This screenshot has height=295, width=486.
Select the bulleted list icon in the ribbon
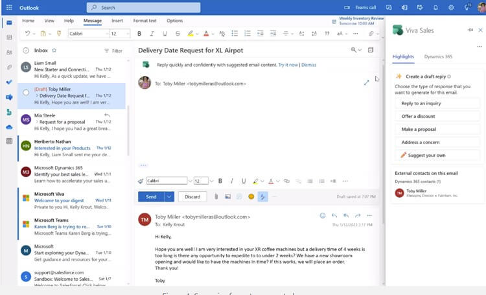pyautogui.click(x=235, y=34)
